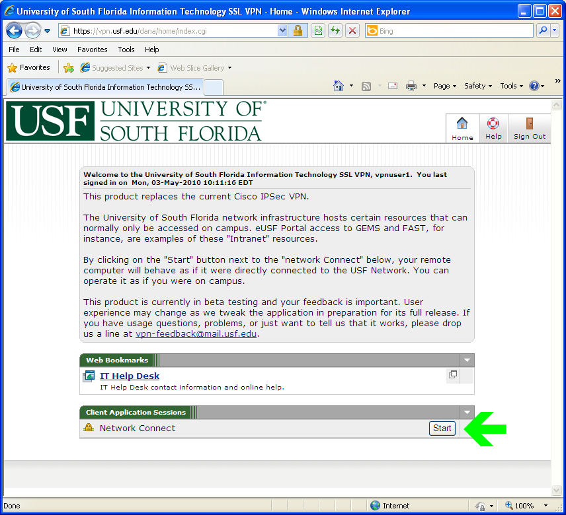The width and height of the screenshot is (566, 515).
Task: Select the University of South Florida tab
Action: pyautogui.click(x=105, y=87)
